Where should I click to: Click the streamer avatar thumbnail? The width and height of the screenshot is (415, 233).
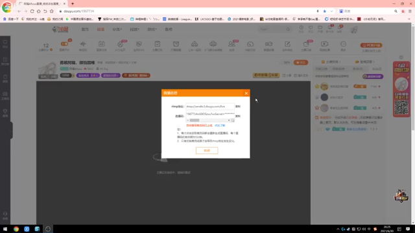[47, 70]
